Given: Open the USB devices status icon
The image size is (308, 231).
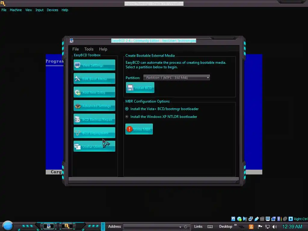Looking at the screenshot, I should pos(256,219).
